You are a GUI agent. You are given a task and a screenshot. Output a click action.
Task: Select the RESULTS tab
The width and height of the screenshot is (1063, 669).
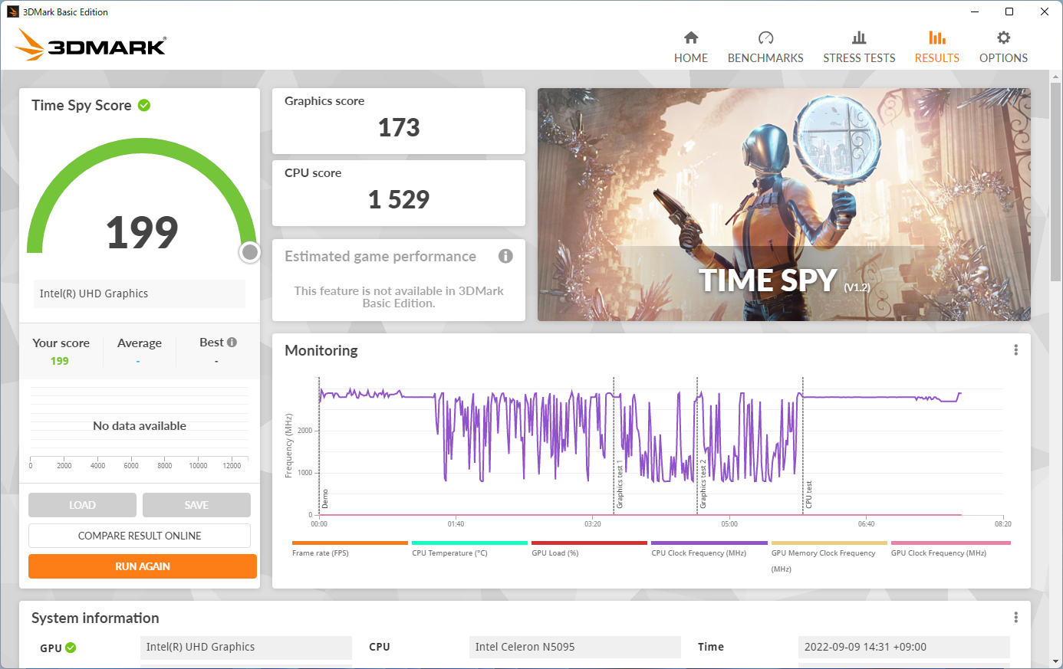pos(937,57)
